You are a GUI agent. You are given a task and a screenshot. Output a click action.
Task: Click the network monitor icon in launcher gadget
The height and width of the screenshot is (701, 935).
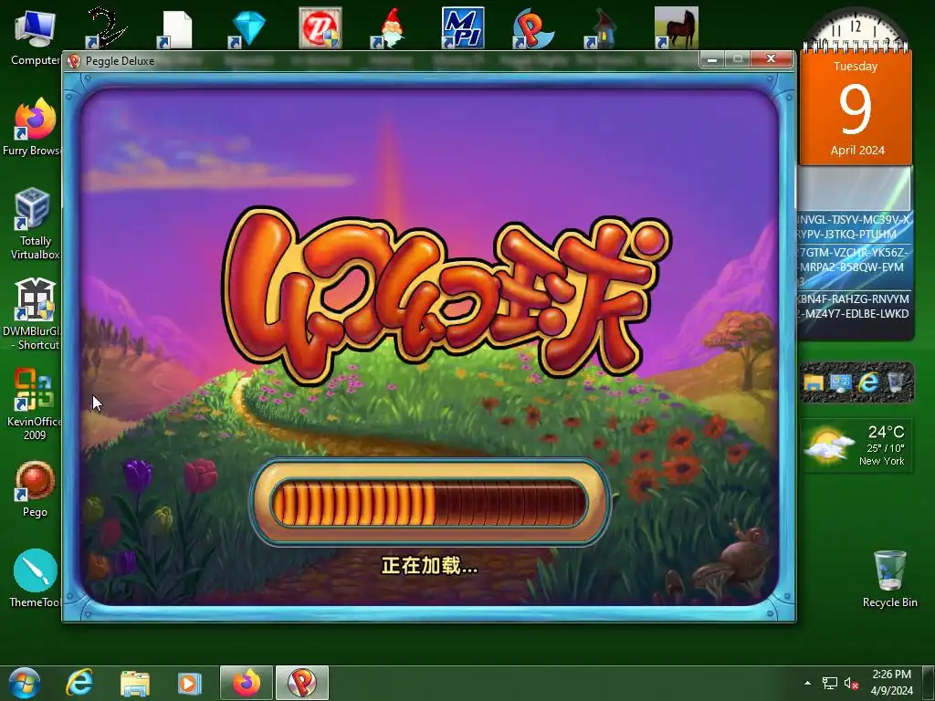840,382
